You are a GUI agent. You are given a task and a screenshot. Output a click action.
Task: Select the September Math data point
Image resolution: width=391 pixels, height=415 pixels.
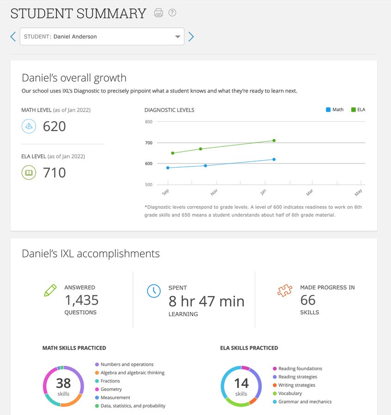point(168,168)
